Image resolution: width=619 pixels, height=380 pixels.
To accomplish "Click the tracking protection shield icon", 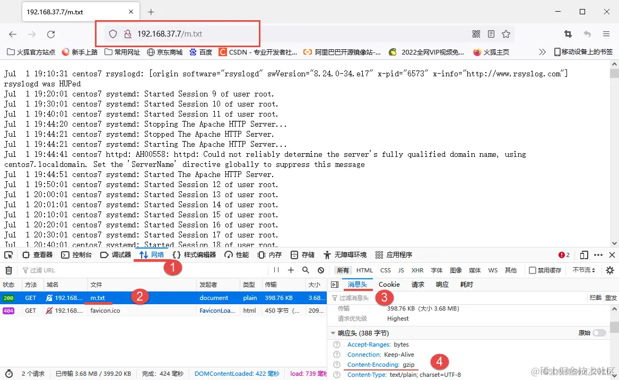I will pos(113,34).
